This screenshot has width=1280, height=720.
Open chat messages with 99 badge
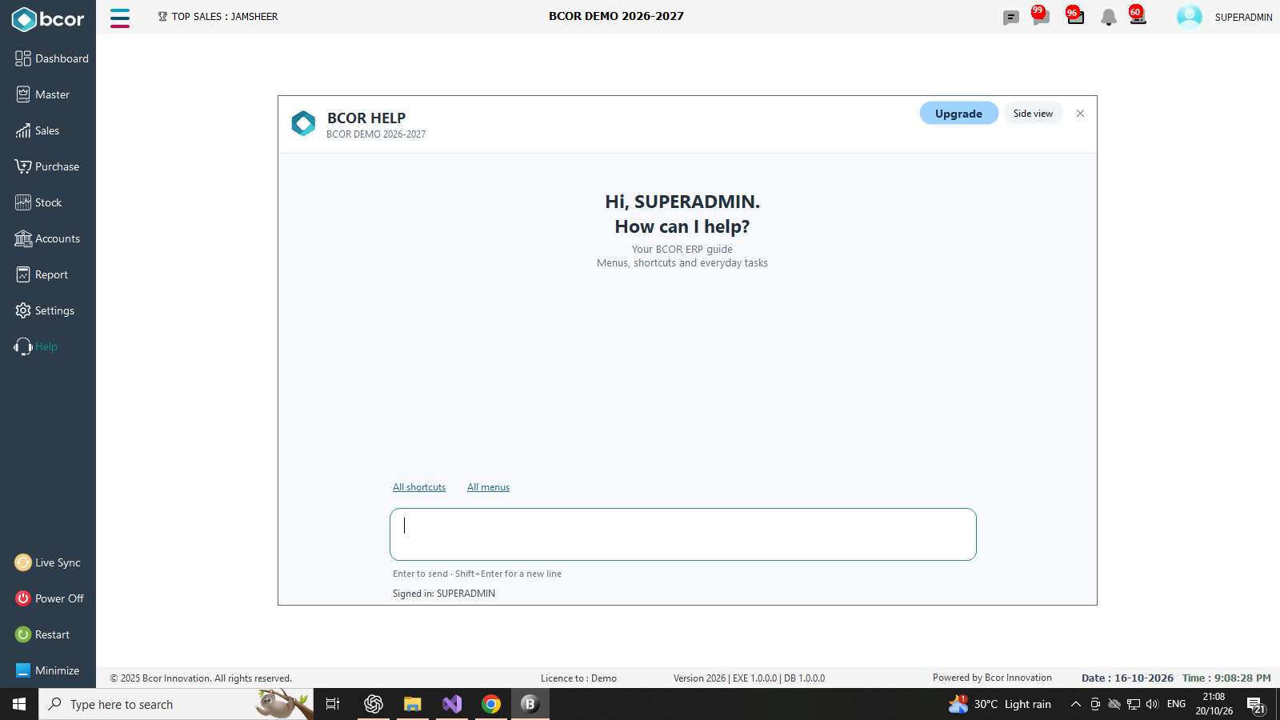pos(1040,16)
